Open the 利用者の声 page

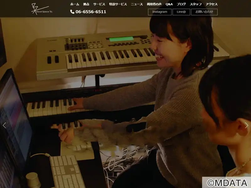pyautogui.click(x=154, y=4)
